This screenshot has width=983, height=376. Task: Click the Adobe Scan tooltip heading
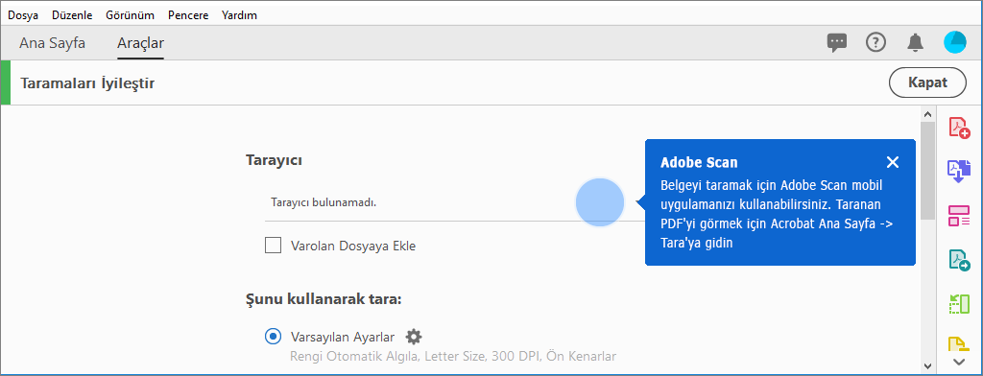click(699, 163)
